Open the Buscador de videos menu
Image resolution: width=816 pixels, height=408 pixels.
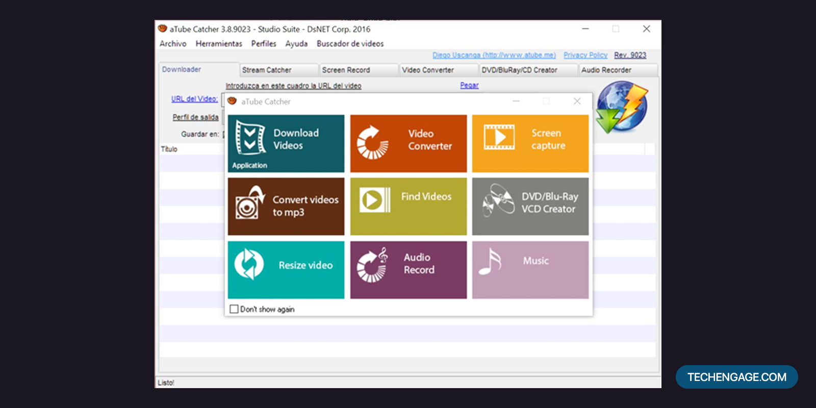[x=350, y=44]
